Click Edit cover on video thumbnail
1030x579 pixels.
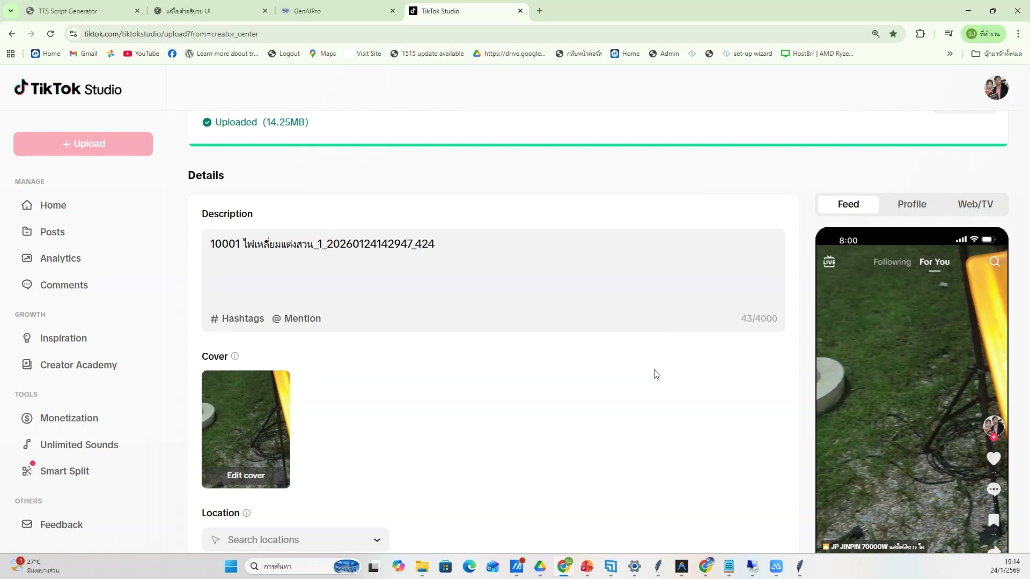246,475
